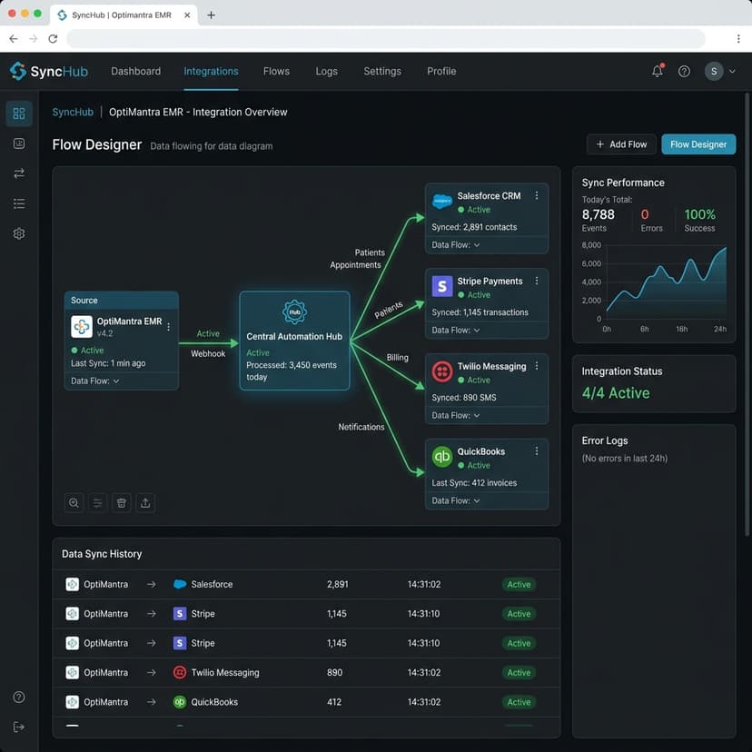Click the browser address bar

386,38
